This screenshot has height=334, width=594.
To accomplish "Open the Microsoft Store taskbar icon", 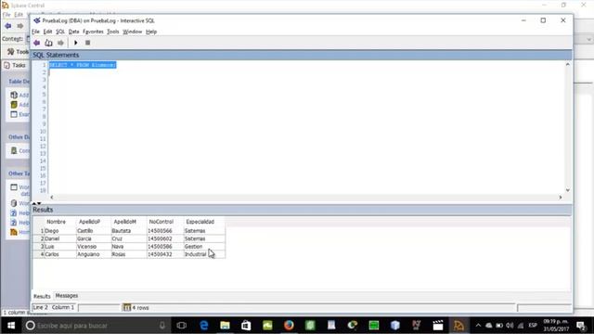I will pos(246,326).
